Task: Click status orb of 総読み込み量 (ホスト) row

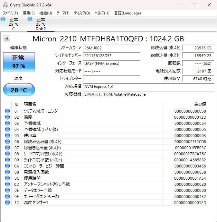Action: [x=7, y=141]
